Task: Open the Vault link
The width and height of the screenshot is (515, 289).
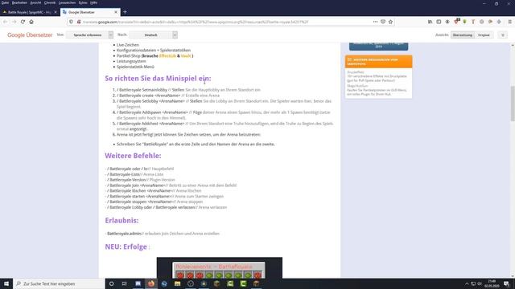Action: 186,55
